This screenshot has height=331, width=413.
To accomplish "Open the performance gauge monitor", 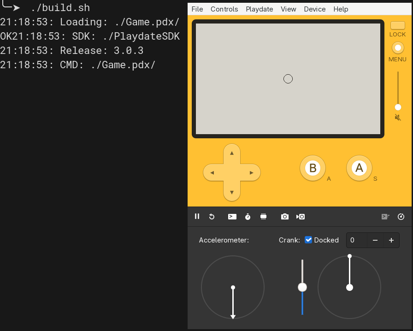I will [x=401, y=217].
